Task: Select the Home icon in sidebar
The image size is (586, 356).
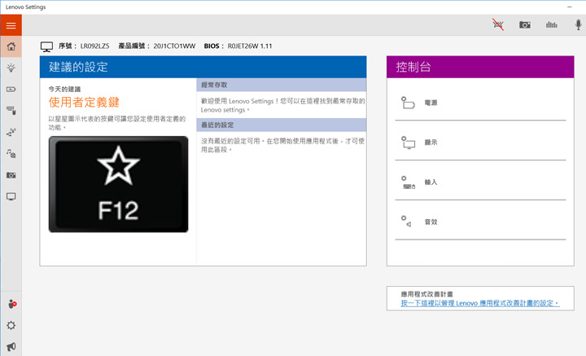Action: coord(11,47)
